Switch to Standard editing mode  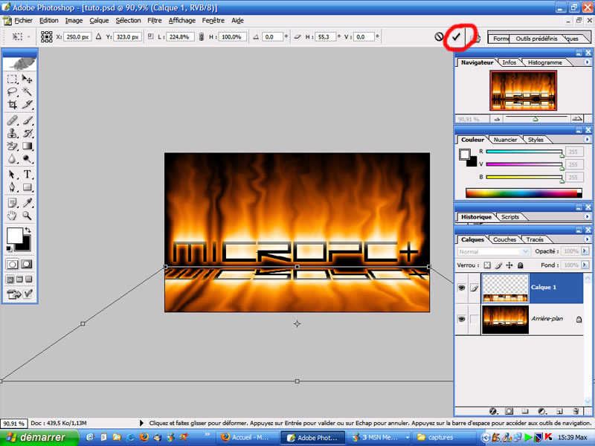12,265
